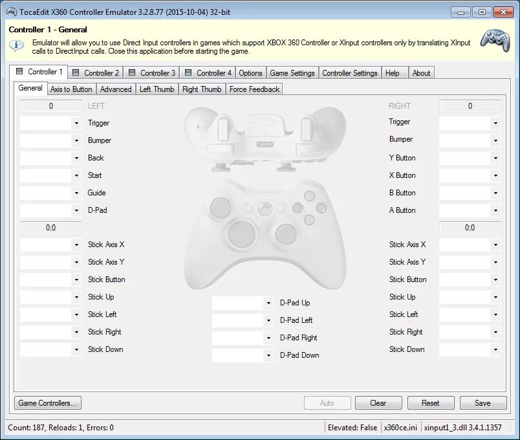This screenshot has width=520, height=440.
Task: Open the Force Feedback subtab
Action: click(254, 89)
